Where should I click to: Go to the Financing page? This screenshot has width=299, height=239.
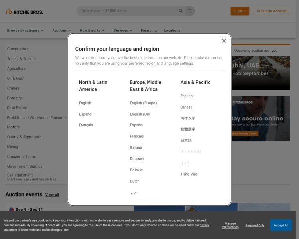[x=149, y=30]
